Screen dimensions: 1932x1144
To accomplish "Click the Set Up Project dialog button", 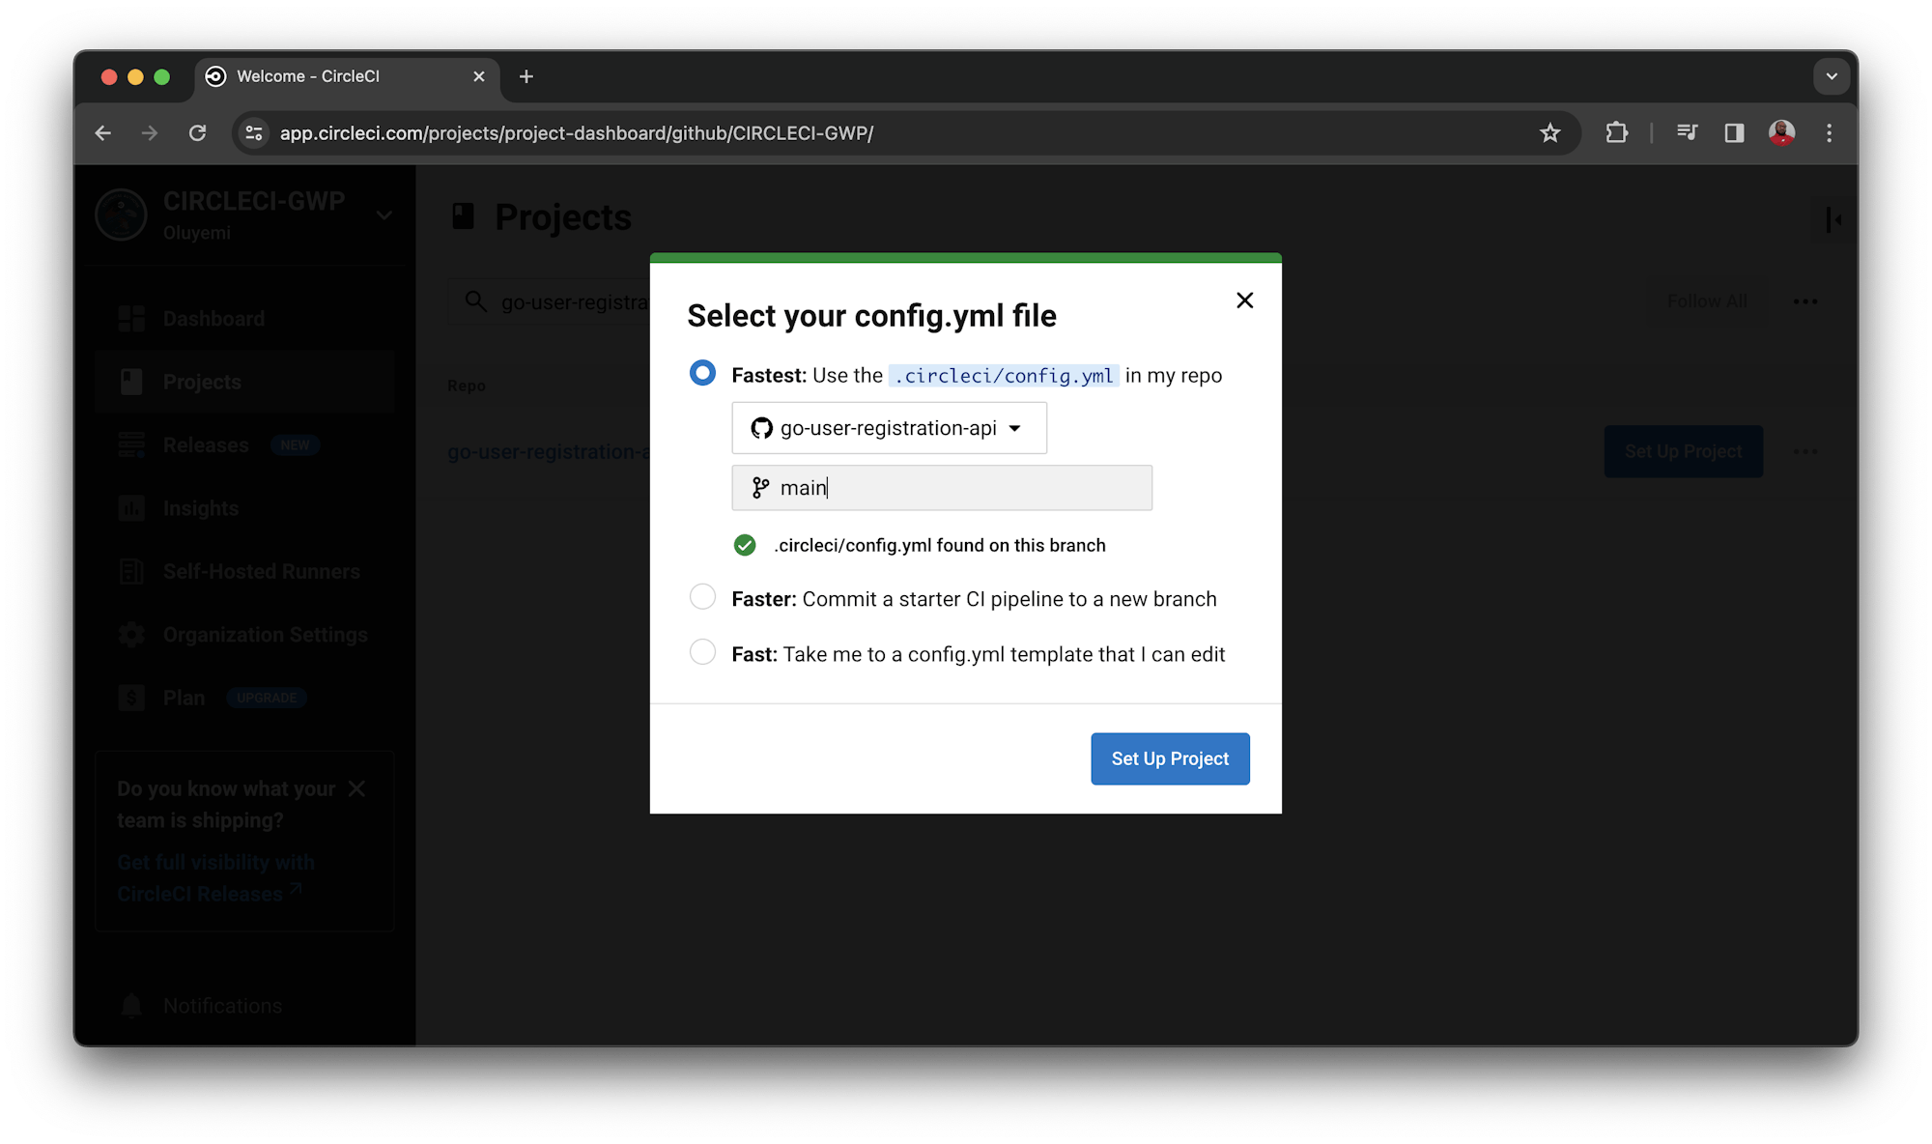I will click(1170, 758).
